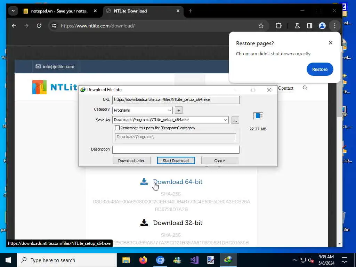
Task: Browse for save location with ellipsis button
Action: [x=235, y=120]
